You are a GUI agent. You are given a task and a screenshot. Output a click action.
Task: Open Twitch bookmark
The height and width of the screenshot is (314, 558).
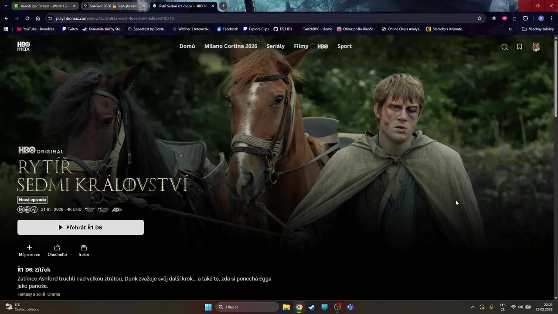click(70, 29)
